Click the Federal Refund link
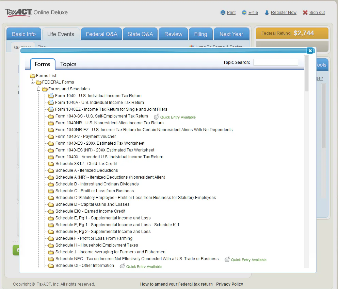The image size is (338, 289). tap(276, 33)
